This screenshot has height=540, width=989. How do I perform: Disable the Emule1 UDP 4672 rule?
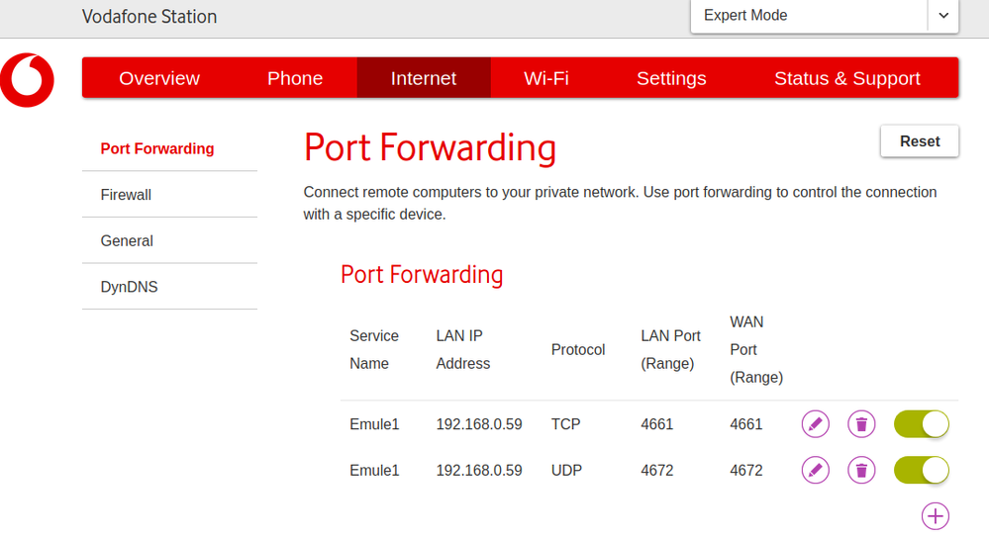pos(921,470)
